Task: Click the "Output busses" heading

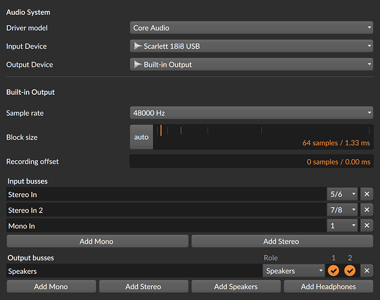Action: pos(31,257)
